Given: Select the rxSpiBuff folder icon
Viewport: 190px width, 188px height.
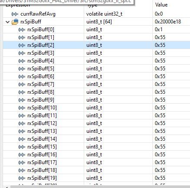Looking at the screenshot, I should click(15, 22).
